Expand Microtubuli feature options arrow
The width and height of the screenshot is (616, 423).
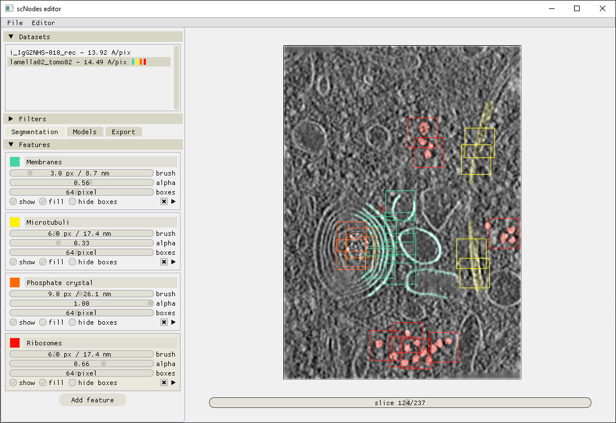(x=173, y=262)
